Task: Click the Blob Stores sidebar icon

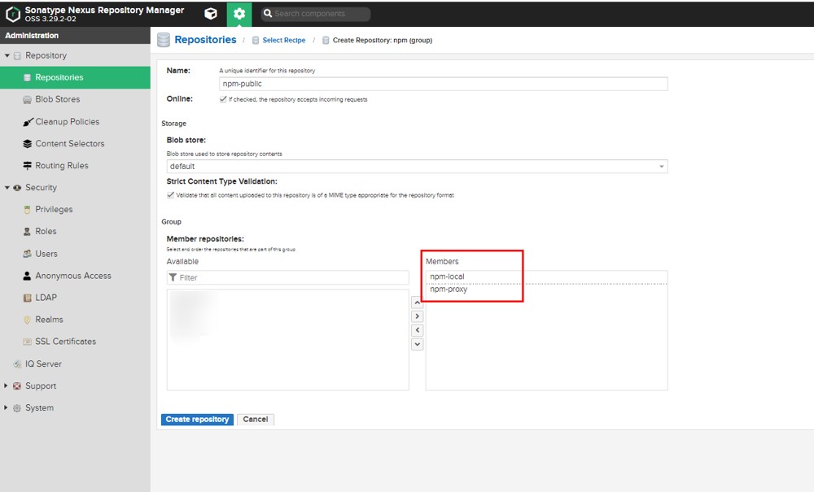Action: [x=27, y=99]
